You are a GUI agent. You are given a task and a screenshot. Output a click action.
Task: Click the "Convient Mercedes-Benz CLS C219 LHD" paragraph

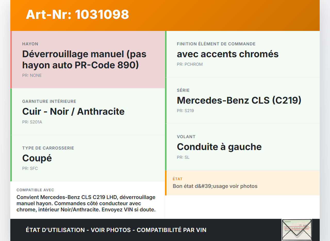point(86,203)
